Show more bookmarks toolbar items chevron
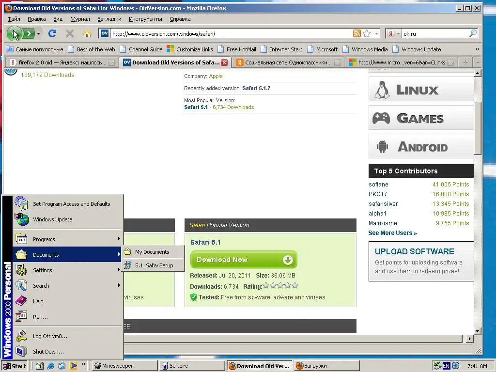 pos(477,49)
